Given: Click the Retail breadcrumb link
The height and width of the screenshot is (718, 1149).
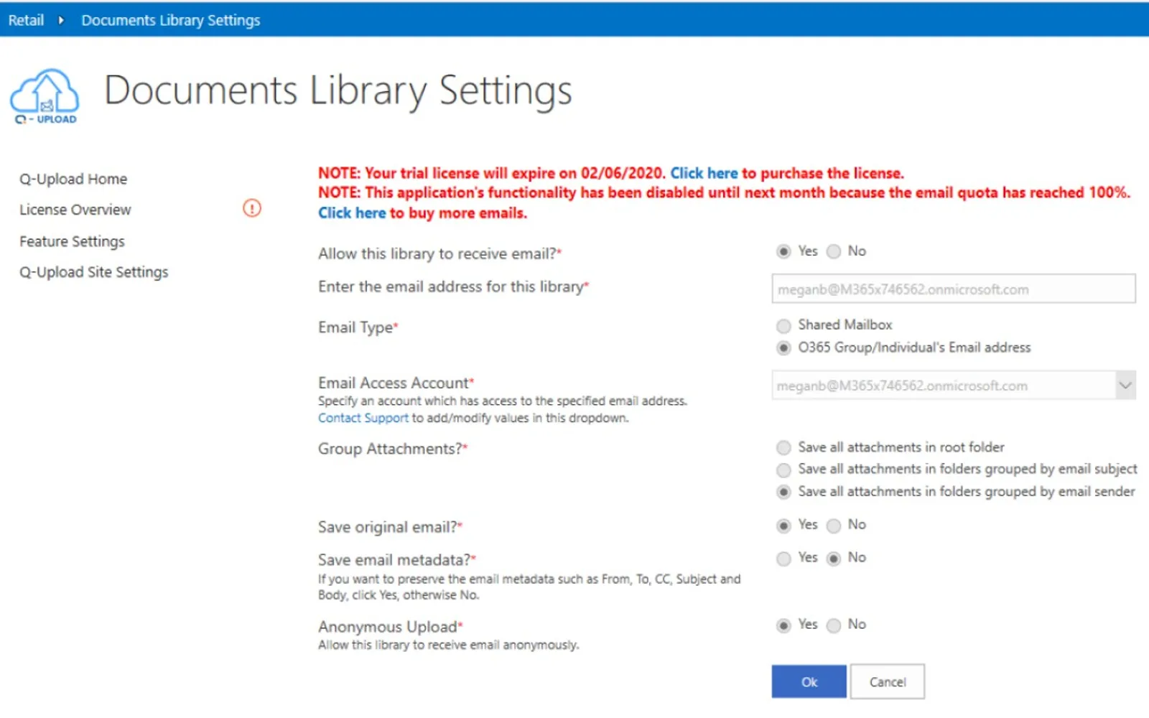Looking at the screenshot, I should [26, 20].
